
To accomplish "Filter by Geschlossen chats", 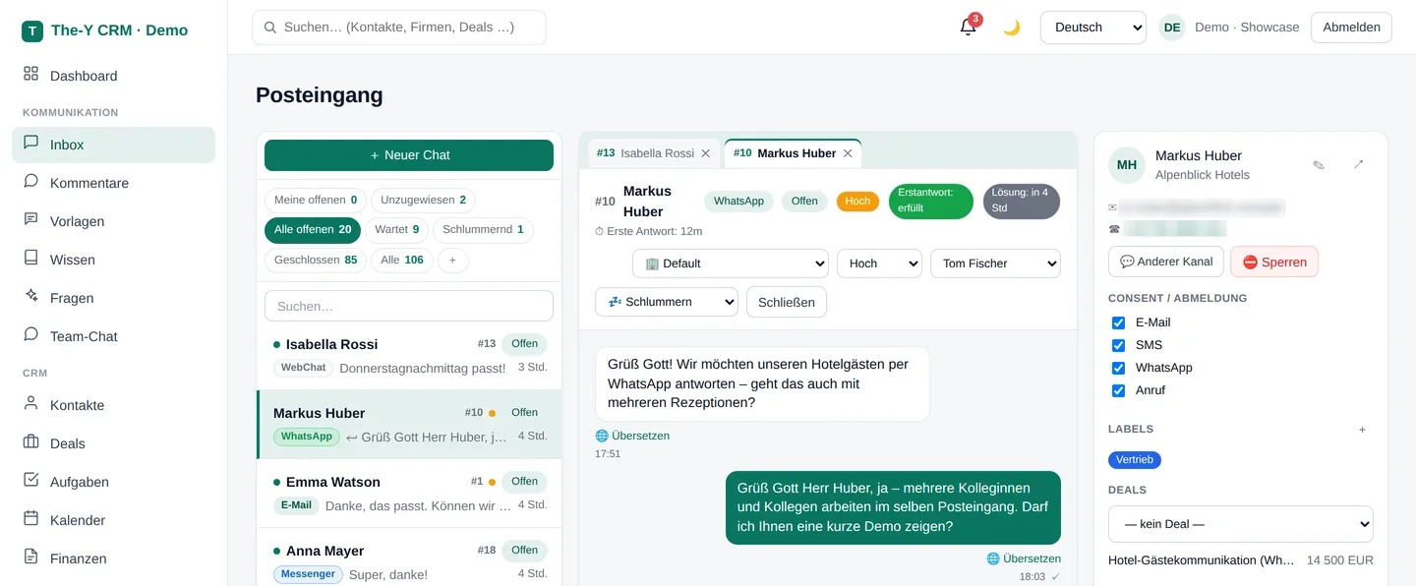I will [x=316, y=261].
